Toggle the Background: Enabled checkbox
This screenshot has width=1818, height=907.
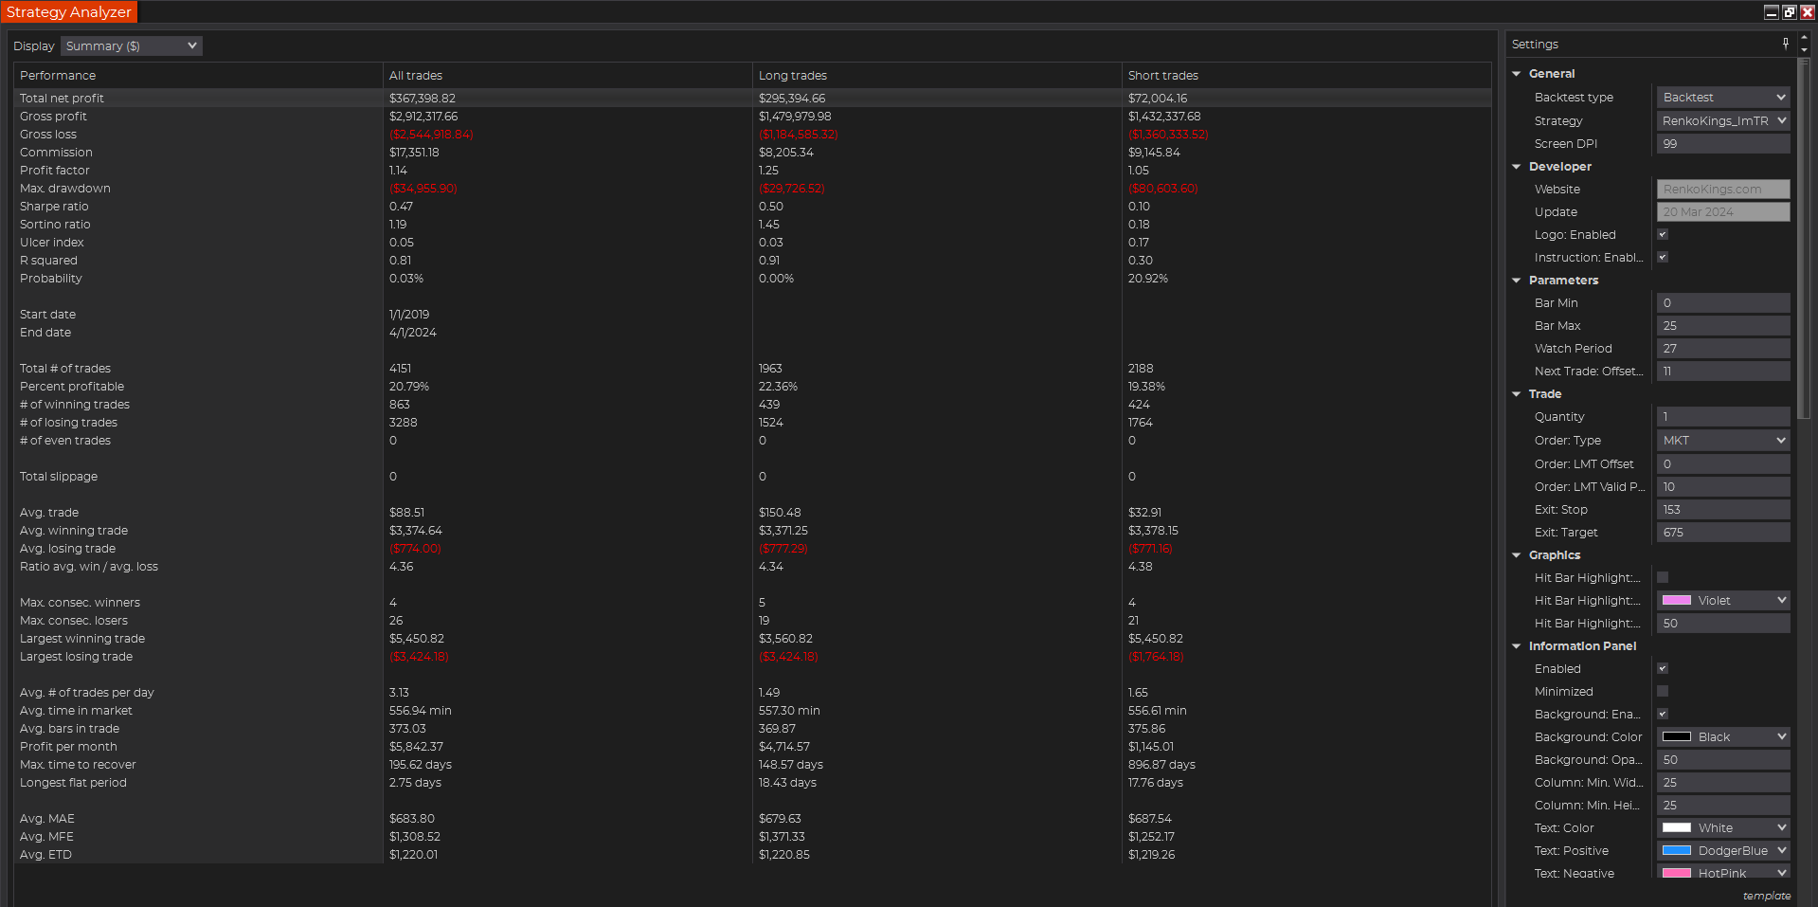tap(1662, 714)
